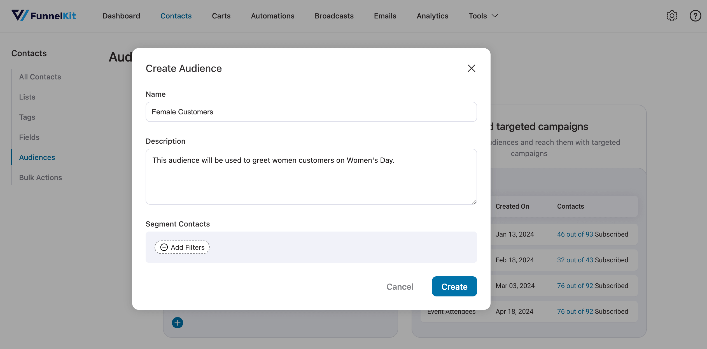Expand the Tools dropdown menu
The image size is (707, 349).
pyautogui.click(x=484, y=16)
